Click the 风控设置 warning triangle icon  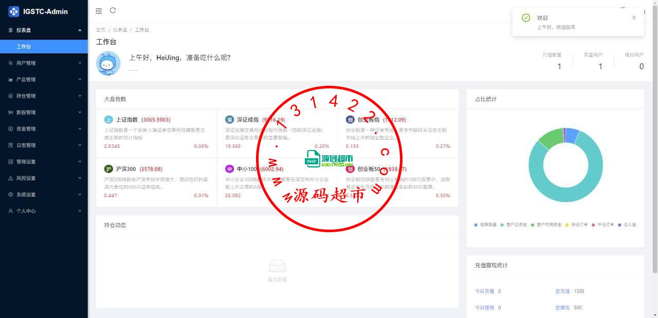pyautogui.click(x=11, y=178)
